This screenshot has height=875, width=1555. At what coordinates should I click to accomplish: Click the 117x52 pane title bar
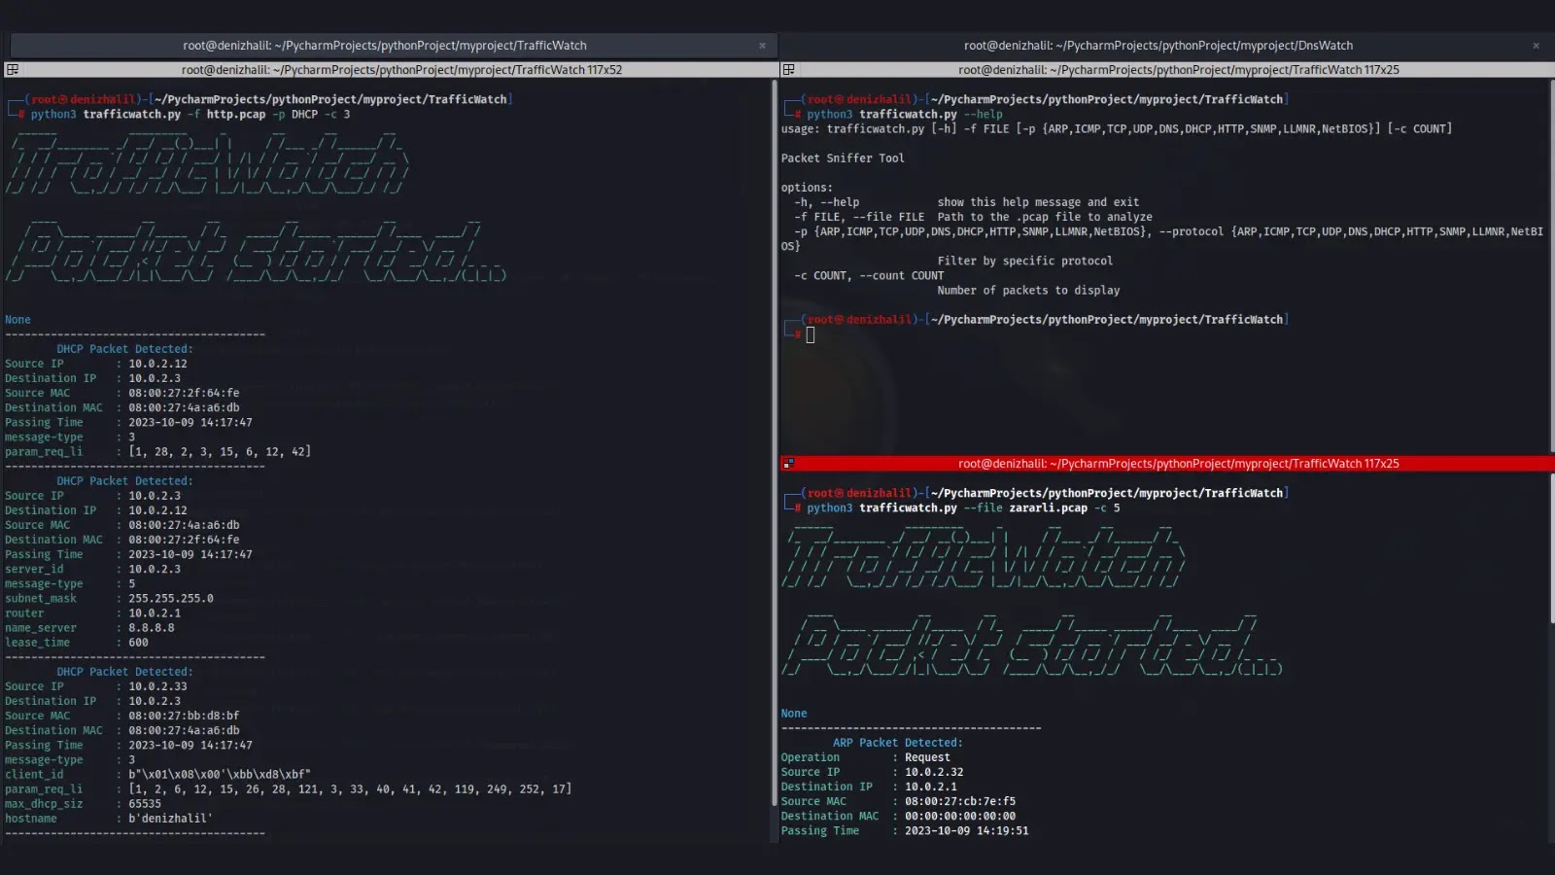click(401, 70)
